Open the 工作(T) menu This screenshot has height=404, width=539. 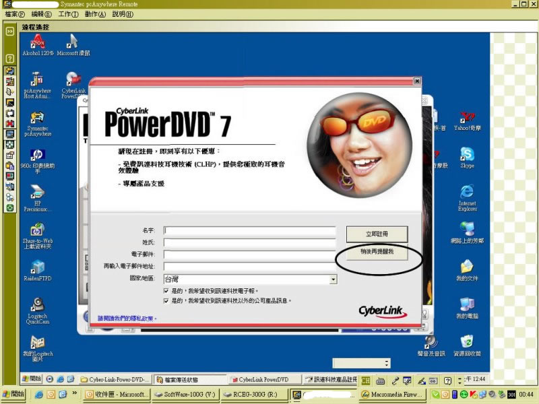[x=68, y=14]
